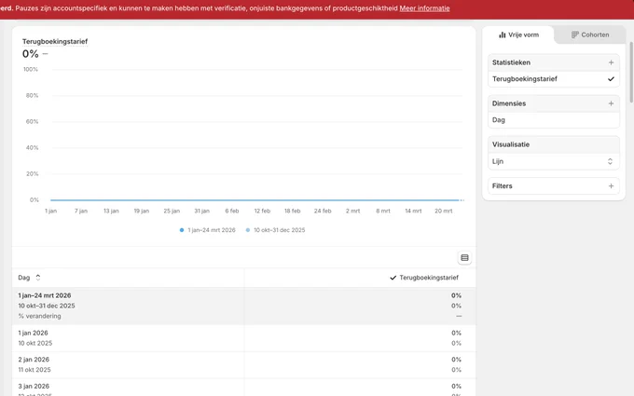Switch to the Cohorten tab
634x396 pixels.
(x=590, y=34)
